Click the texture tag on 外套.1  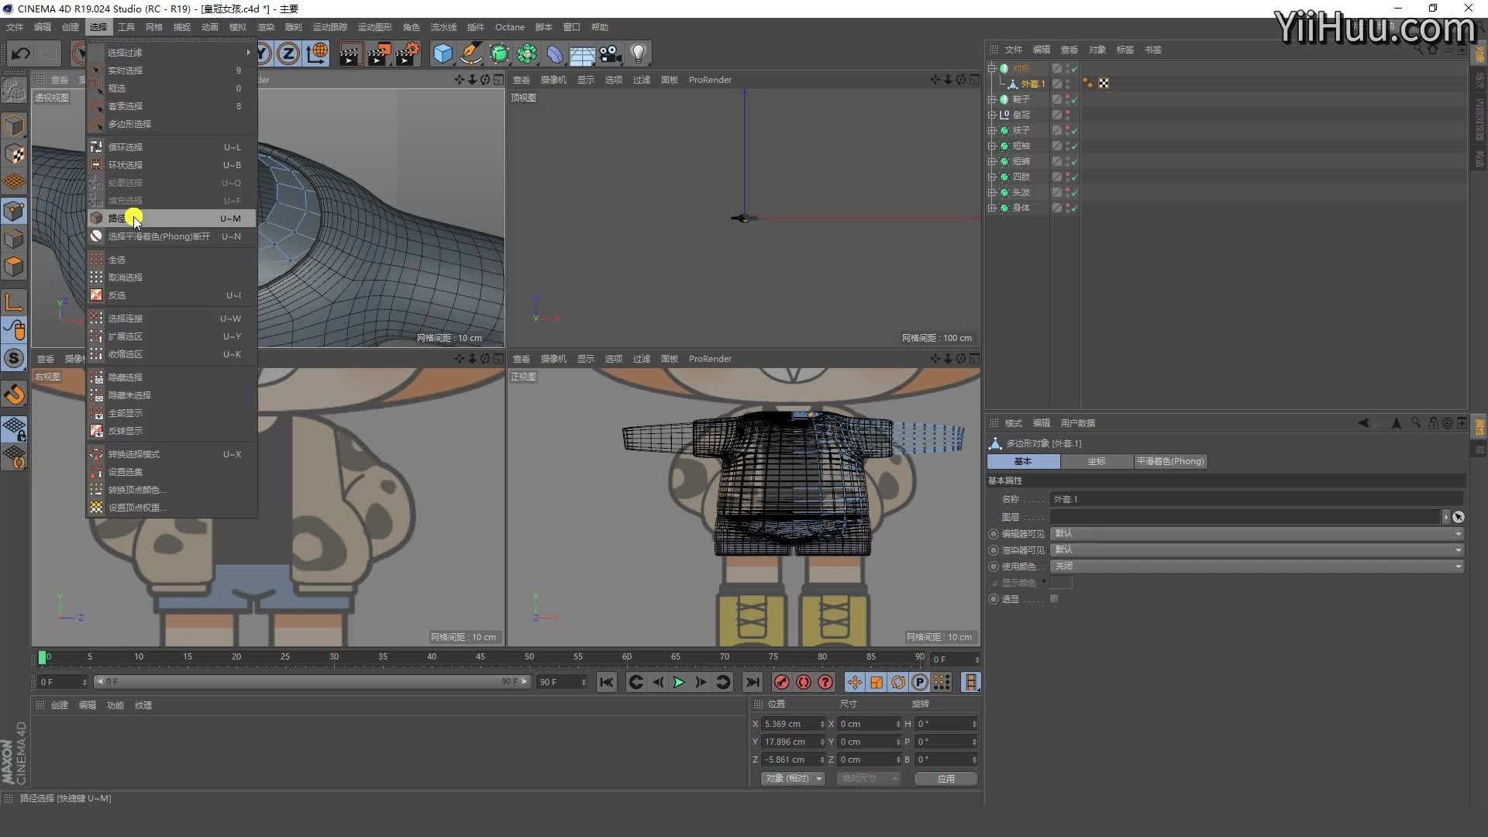click(1104, 84)
